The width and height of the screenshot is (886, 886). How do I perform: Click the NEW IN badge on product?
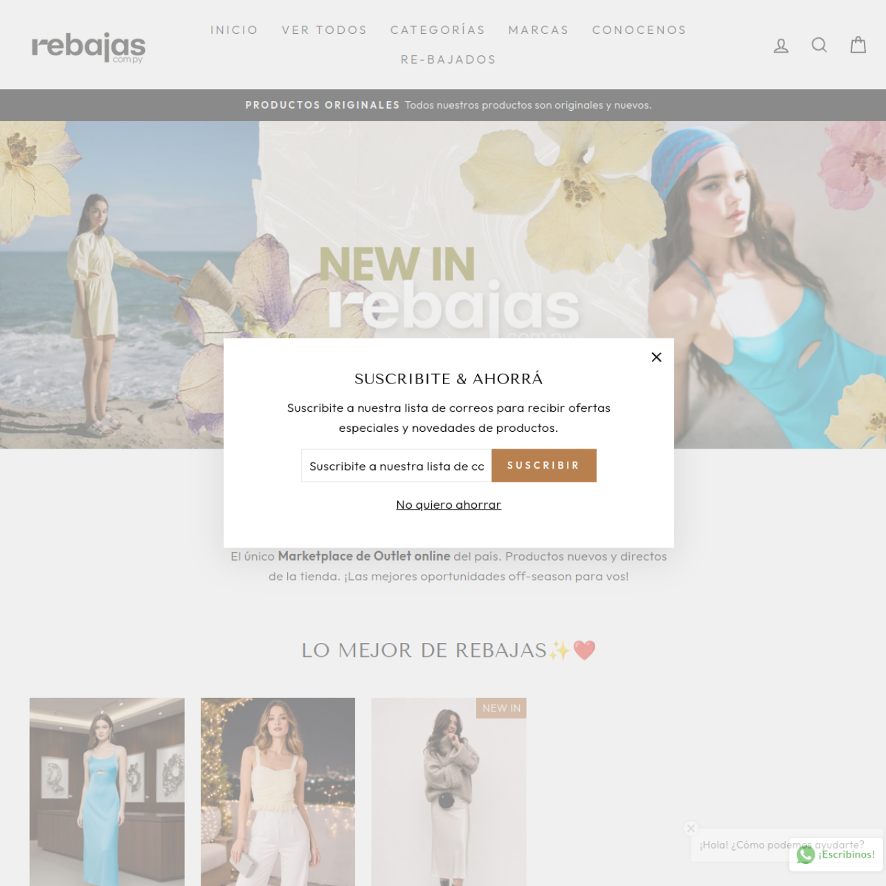[501, 708]
